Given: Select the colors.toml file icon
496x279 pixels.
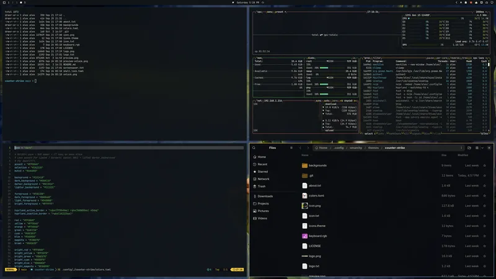Looking at the screenshot, I should coord(304,196).
